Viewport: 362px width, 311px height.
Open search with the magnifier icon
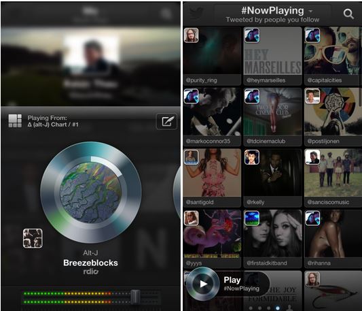[348, 14]
